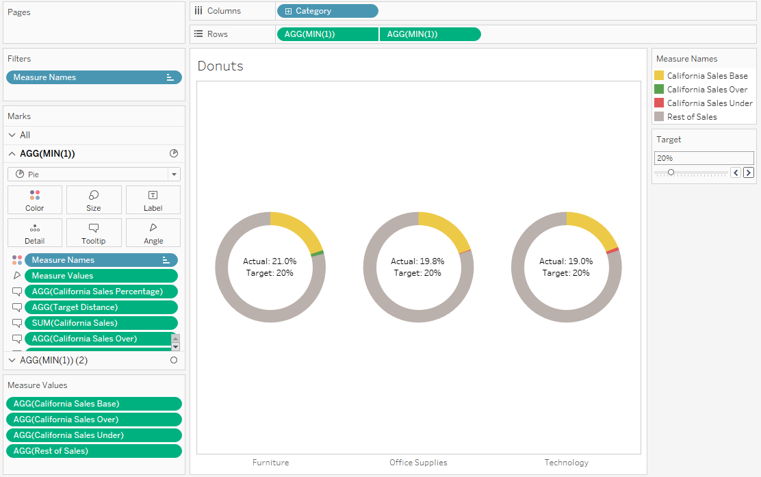Image resolution: width=761 pixels, height=477 pixels.
Task: Select the Measure Names filter pill
Action: 94,77
